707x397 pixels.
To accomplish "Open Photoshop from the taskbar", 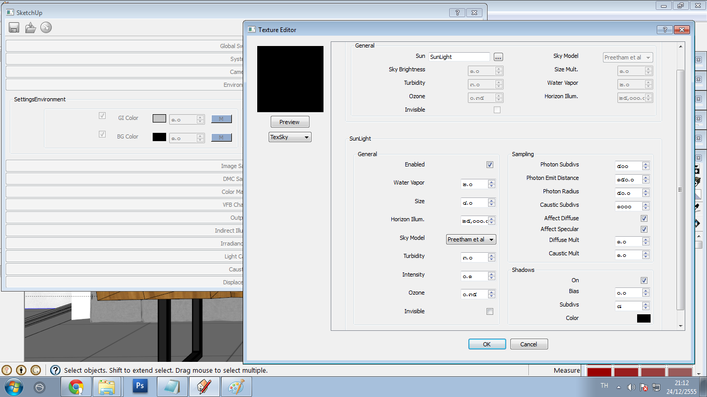I will [x=140, y=387].
